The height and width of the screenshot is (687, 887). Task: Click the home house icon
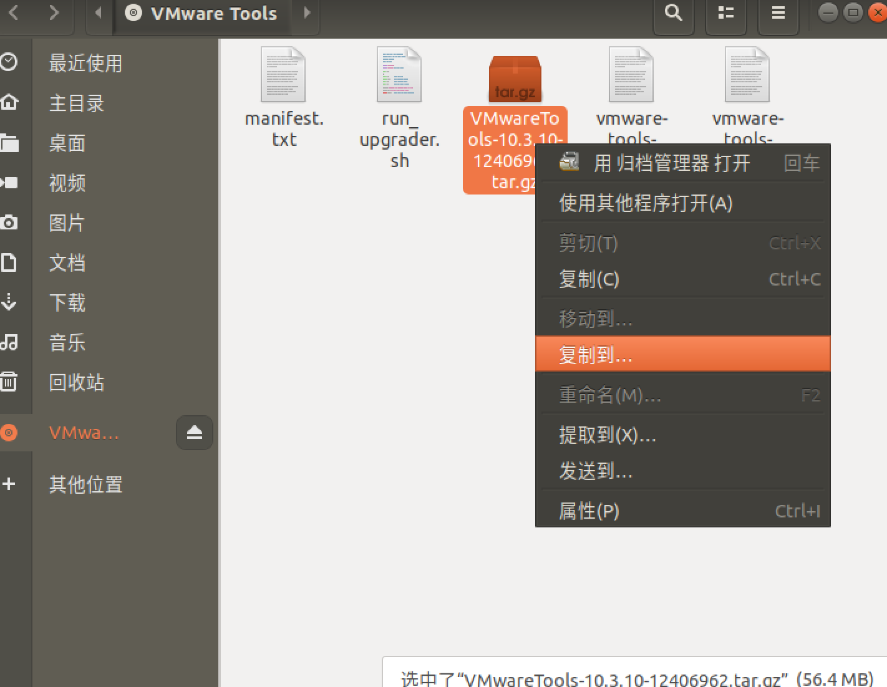point(9,102)
